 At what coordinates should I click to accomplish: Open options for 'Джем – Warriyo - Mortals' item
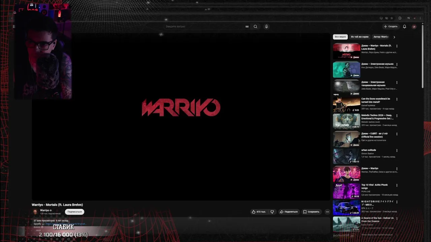397,46
